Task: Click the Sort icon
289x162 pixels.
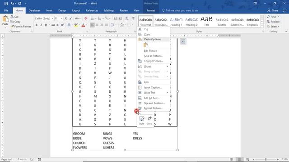Action: point(127,18)
